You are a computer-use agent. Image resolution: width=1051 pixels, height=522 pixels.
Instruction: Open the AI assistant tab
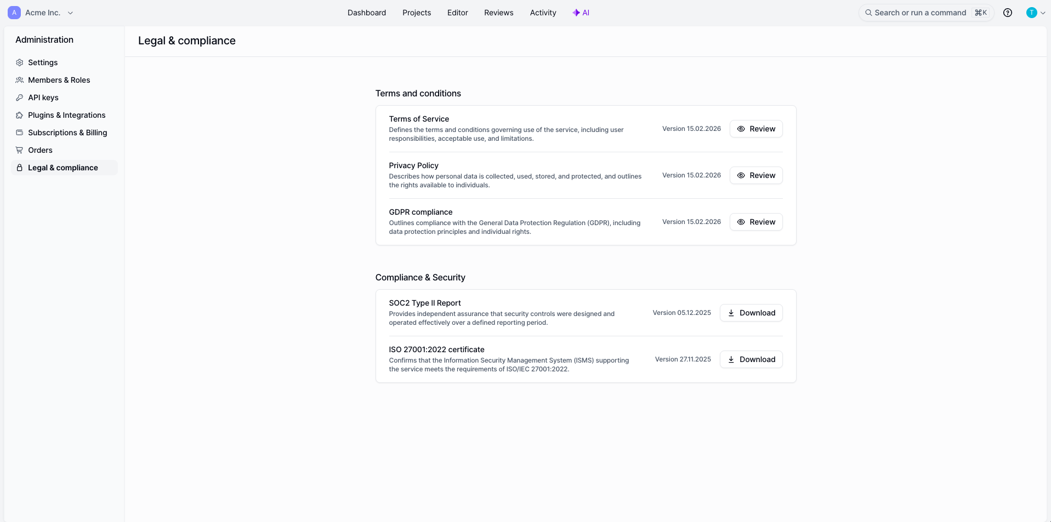click(x=581, y=13)
